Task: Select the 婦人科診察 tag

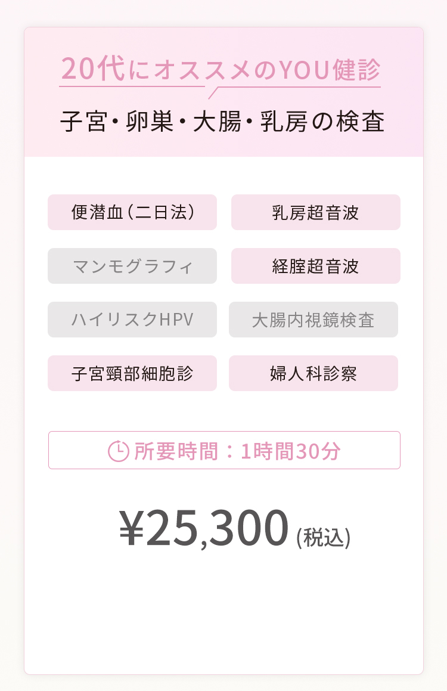Action: 313,373
